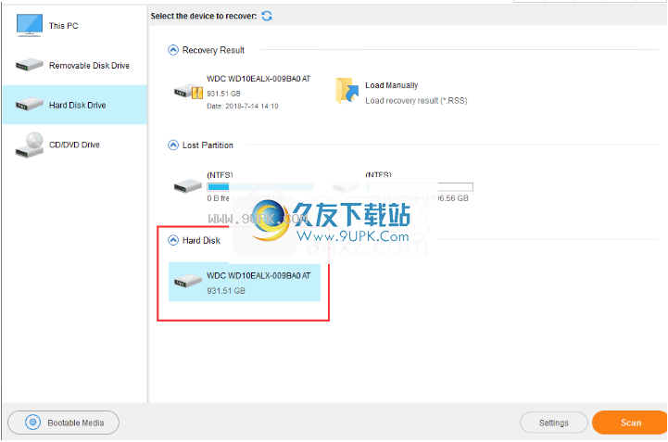Click the Hard Disk Drive sidebar icon
The height and width of the screenshot is (442, 668).
pos(29,105)
